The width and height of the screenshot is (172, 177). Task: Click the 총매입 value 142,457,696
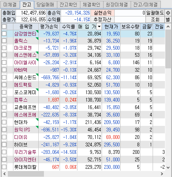pos(34,13)
